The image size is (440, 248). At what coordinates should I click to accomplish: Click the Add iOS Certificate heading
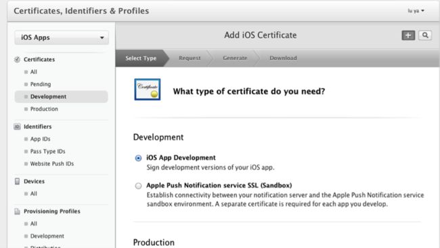[x=261, y=35]
